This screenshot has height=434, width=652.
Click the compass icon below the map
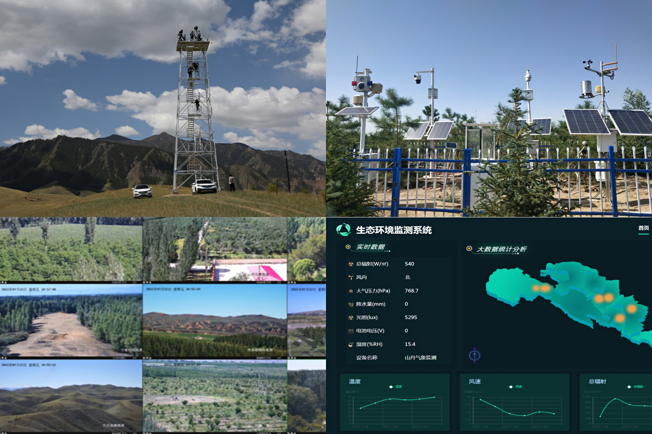click(x=474, y=356)
